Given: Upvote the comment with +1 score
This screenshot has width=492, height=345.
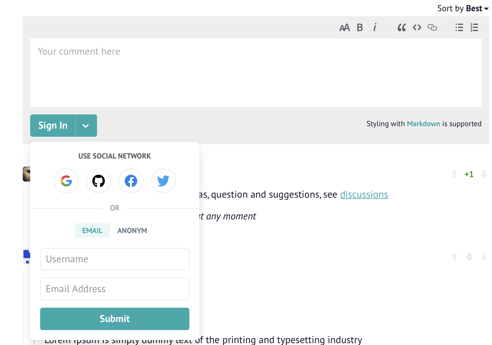Looking at the screenshot, I should click(454, 174).
